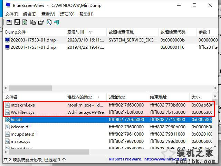Click the 0x00000116 bug check code
The image size is (221, 166).
(173, 47)
